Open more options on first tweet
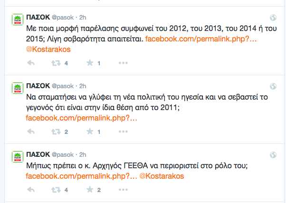 click(123, 63)
